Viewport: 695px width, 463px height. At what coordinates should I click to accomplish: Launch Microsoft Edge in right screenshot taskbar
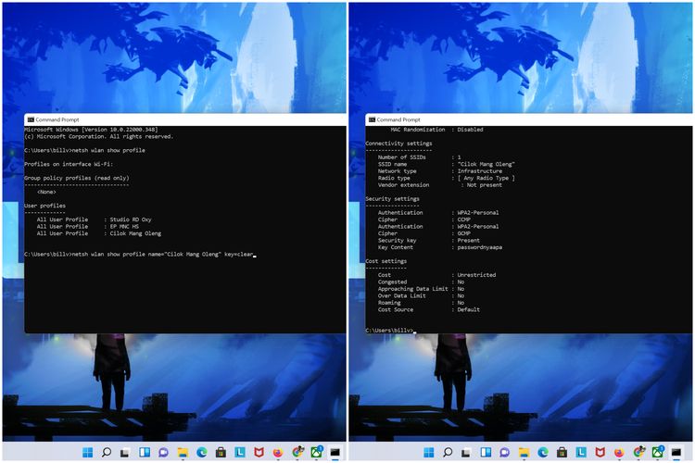click(543, 452)
